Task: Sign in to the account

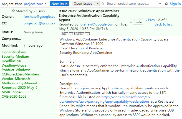Action: (175, 4)
